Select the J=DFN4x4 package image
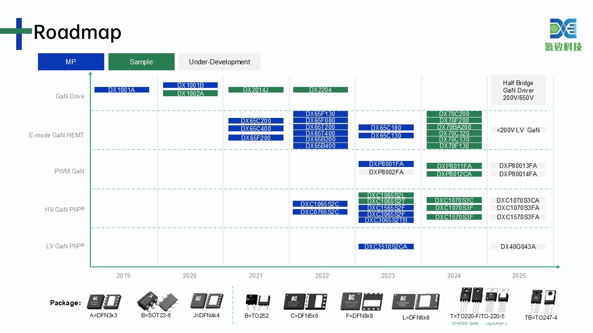The image size is (593, 333). (x=206, y=301)
